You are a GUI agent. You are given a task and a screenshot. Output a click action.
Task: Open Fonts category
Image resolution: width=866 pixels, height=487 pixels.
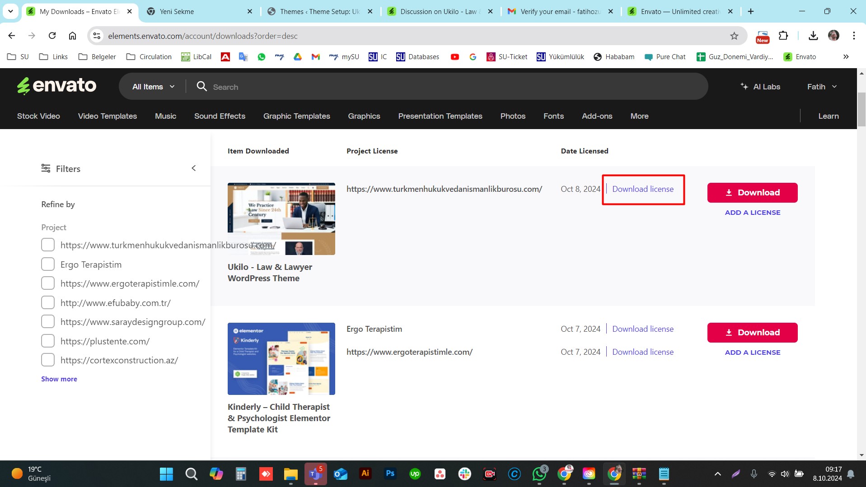point(553,116)
